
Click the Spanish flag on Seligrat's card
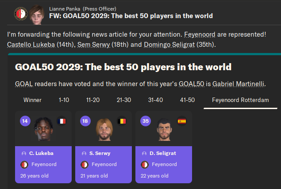[182, 121]
